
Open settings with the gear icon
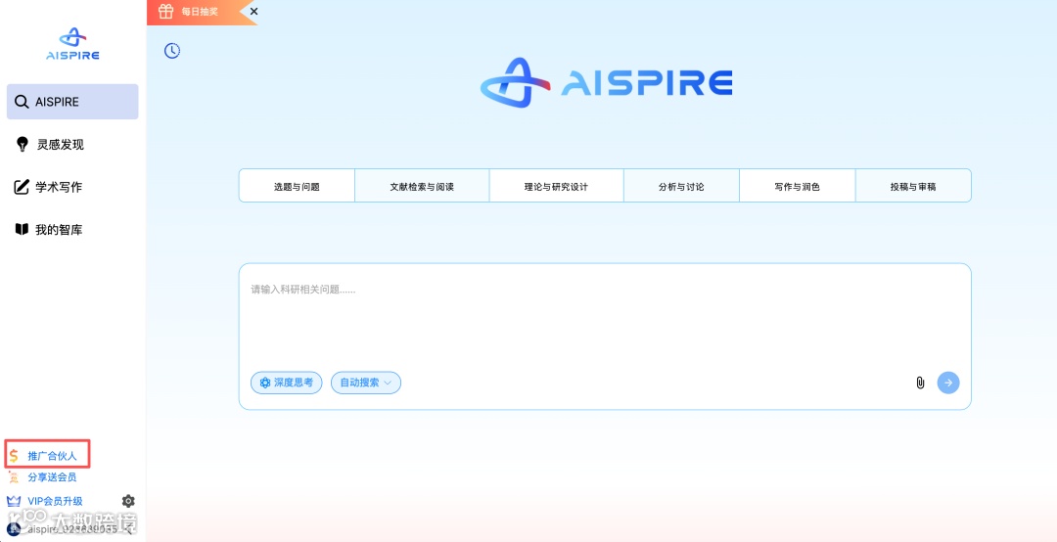click(128, 501)
